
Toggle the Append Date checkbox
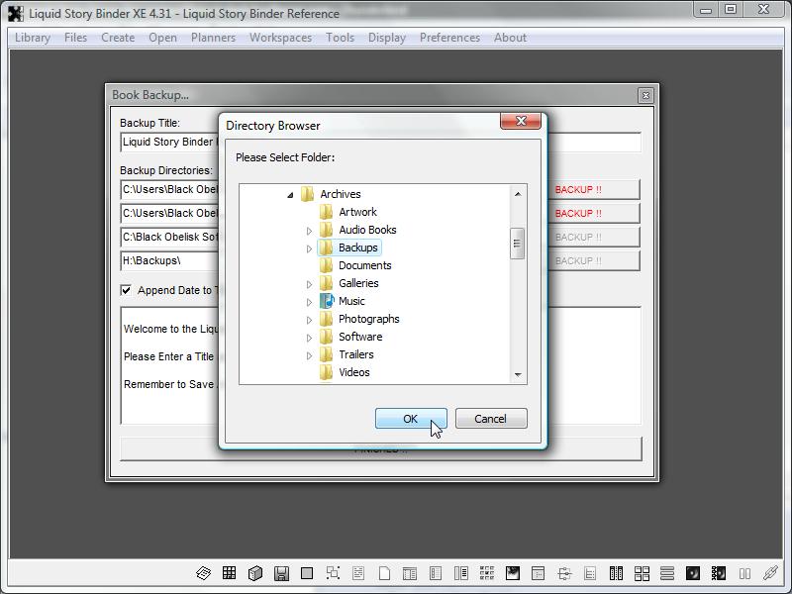(x=126, y=290)
